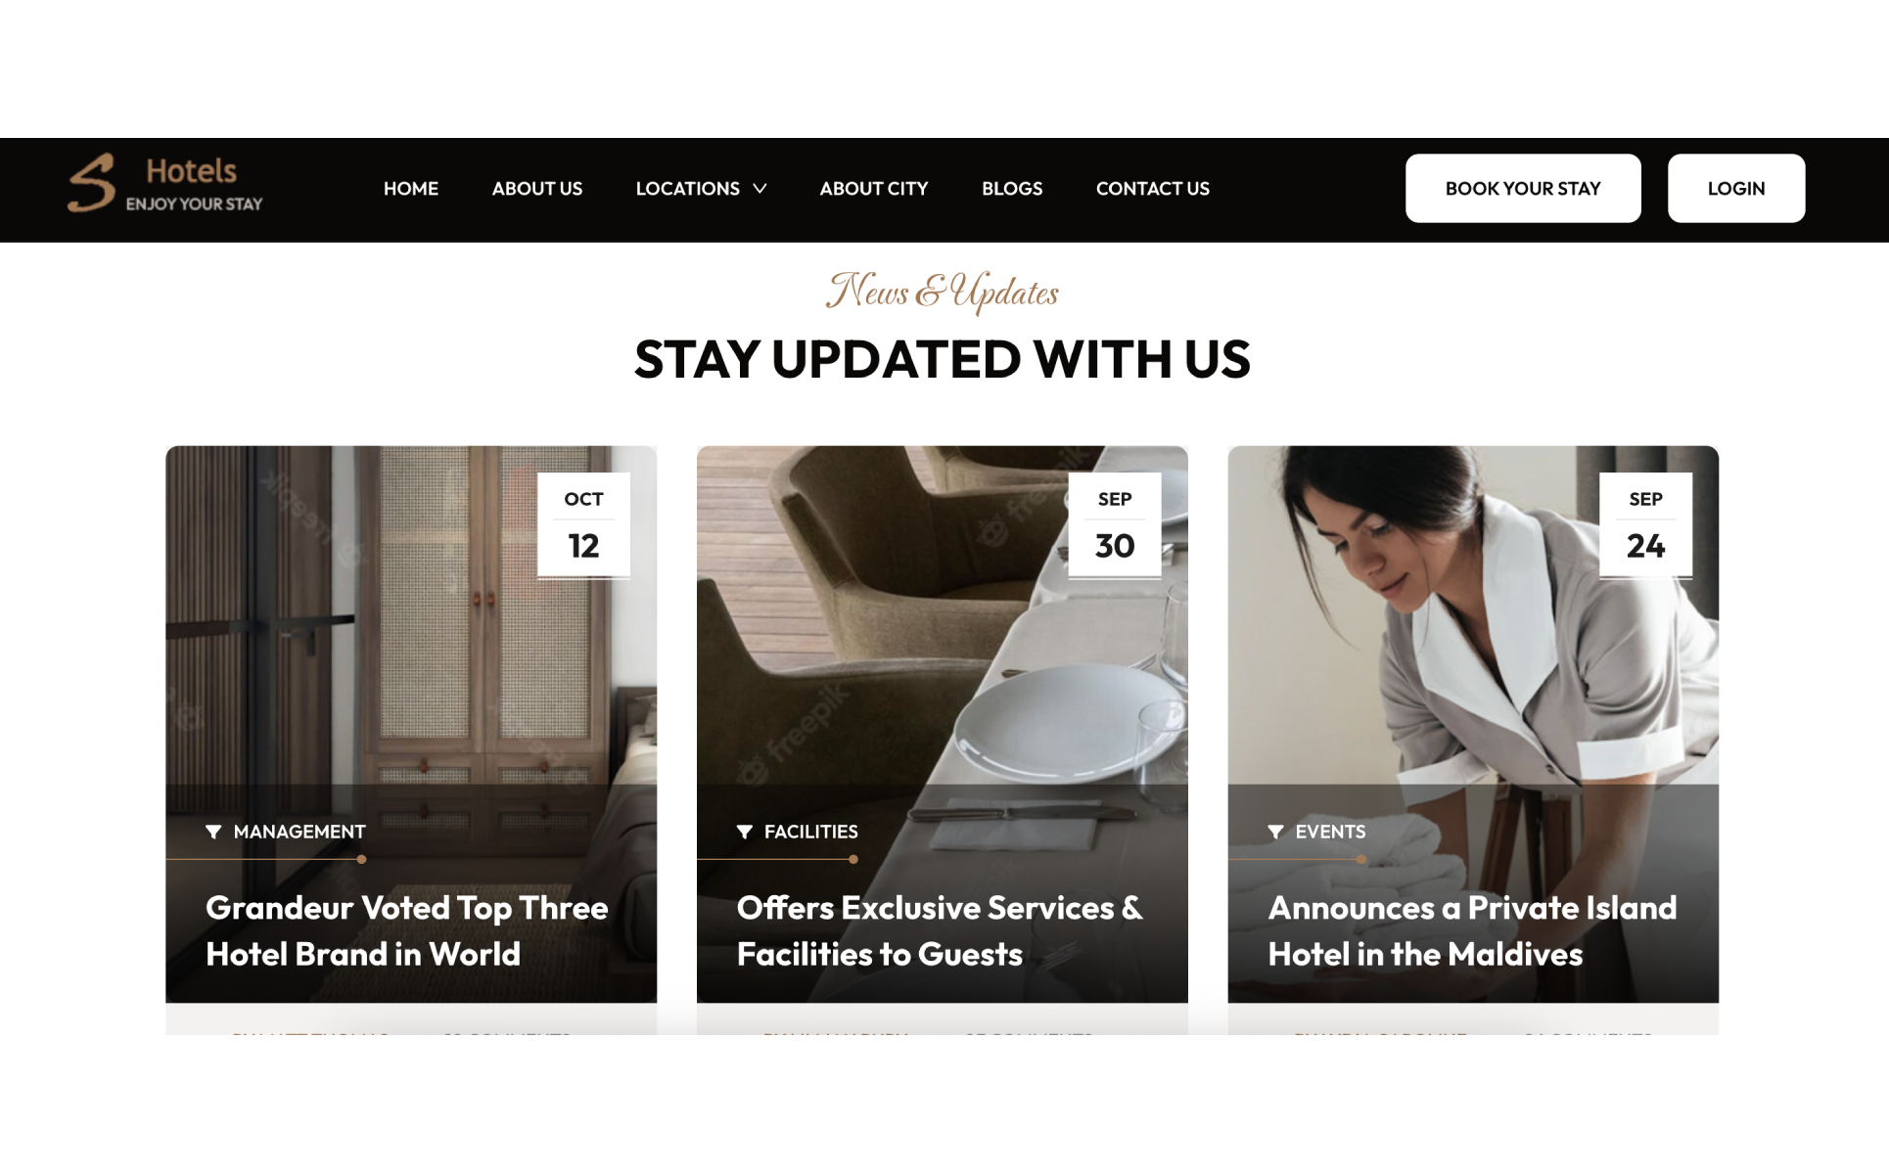Click the filter icon beside MANAGEMENT

coord(213,832)
